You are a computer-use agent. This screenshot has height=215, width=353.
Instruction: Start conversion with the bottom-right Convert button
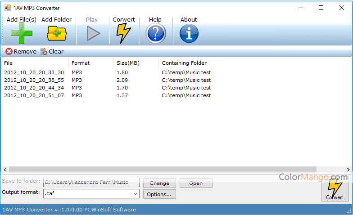[x=335, y=189]
